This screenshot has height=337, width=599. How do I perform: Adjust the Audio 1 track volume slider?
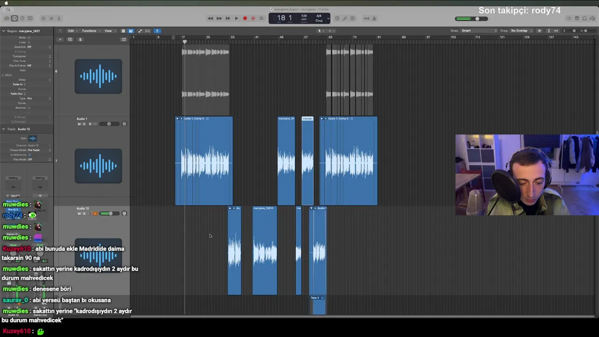[110, 124]
